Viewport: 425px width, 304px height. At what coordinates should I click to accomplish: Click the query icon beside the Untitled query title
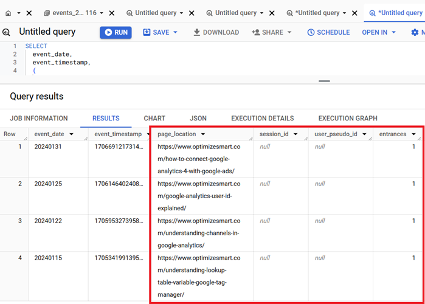(6, 32)
